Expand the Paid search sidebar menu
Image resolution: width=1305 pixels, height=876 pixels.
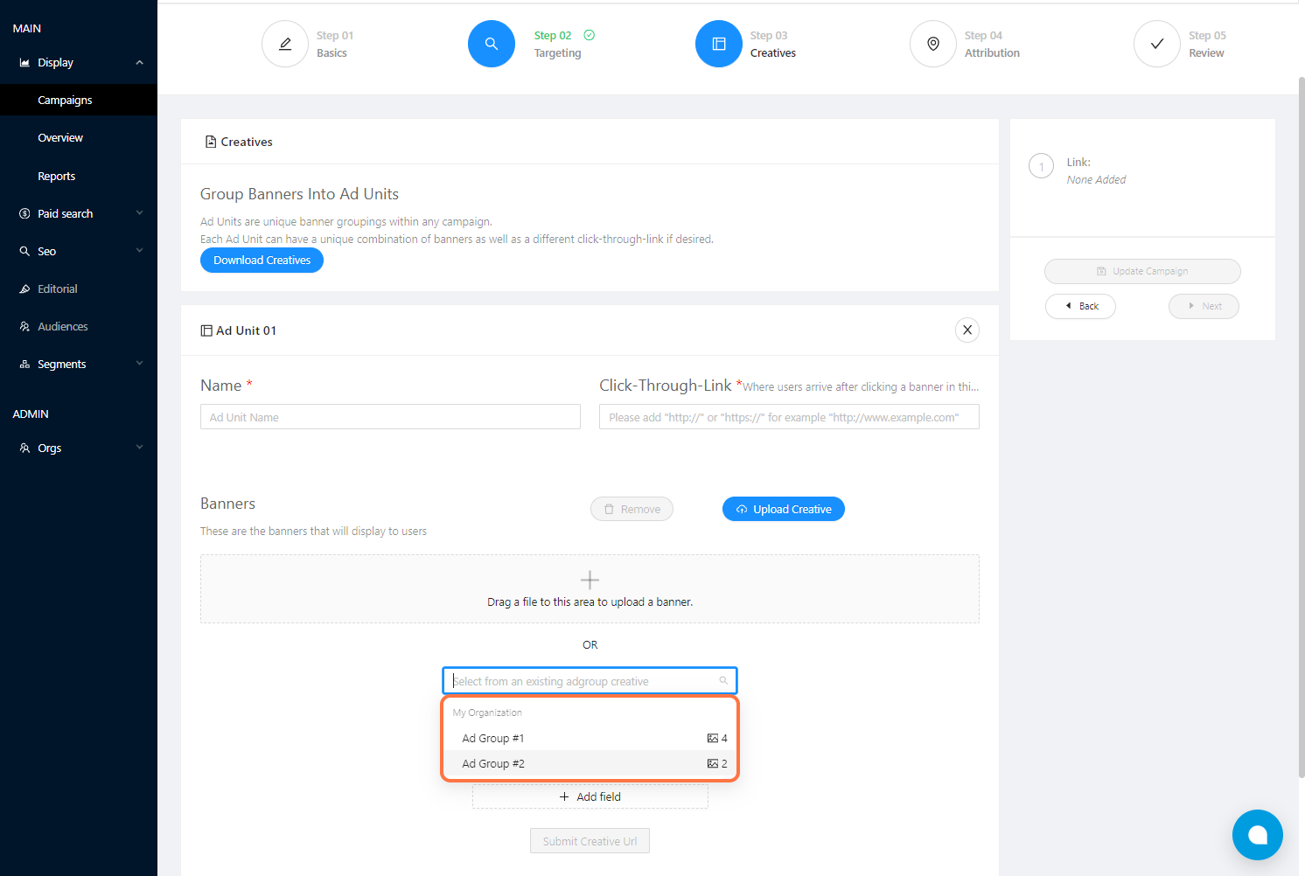[x=139, y=213]
